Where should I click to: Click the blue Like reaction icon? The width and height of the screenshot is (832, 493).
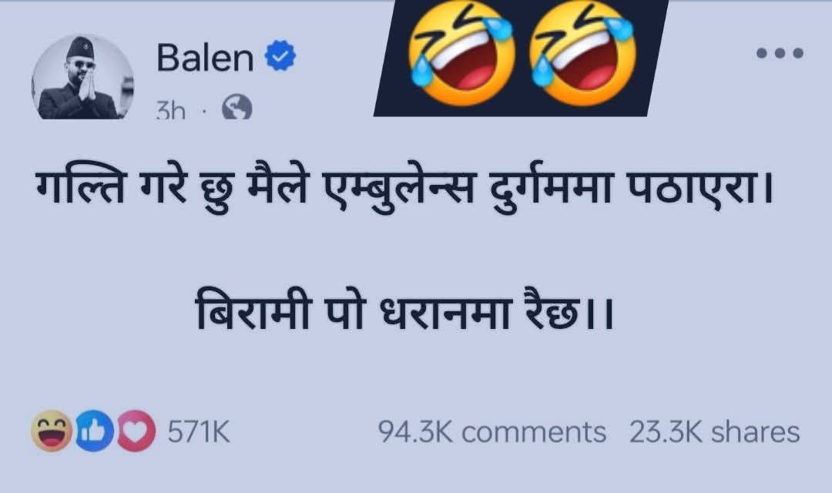[x=96, y=431]
